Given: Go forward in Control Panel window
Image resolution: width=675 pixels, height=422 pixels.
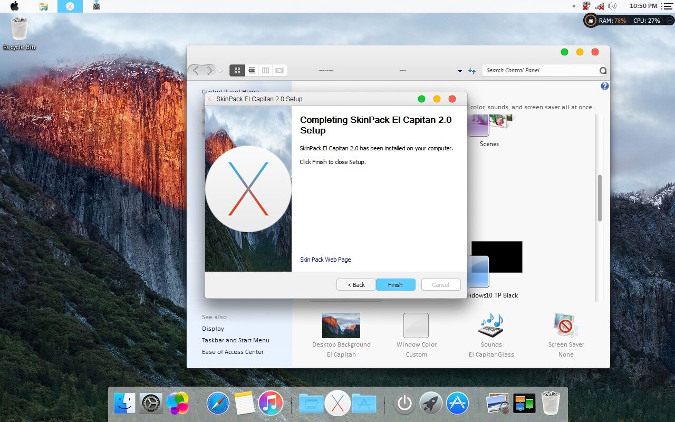Looking at the screenshot, I should 209,70.
